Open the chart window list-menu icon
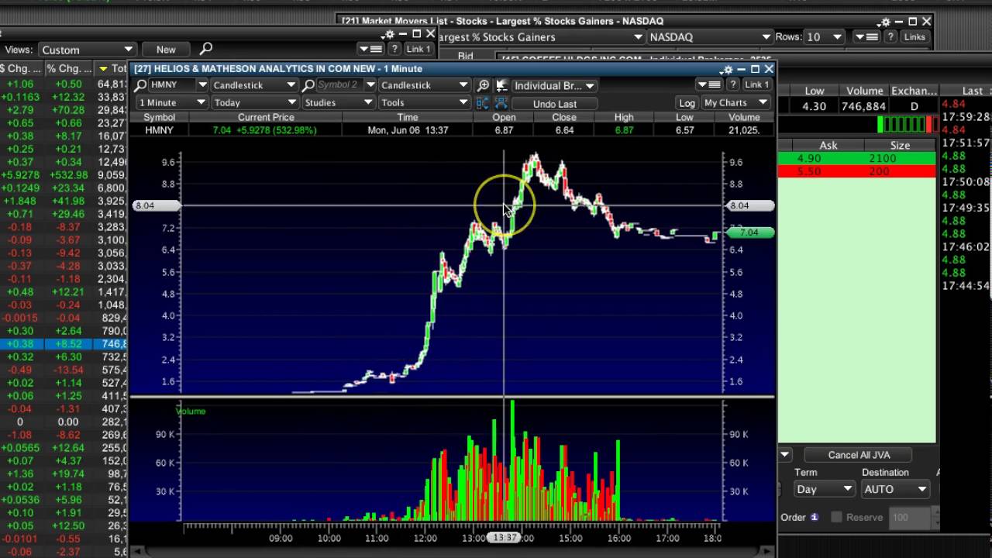992x558 pixels. pyautogui.click(x=709, y=84)
